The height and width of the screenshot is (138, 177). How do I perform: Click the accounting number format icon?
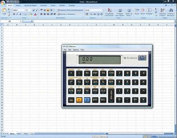click(x=87, y=14)
